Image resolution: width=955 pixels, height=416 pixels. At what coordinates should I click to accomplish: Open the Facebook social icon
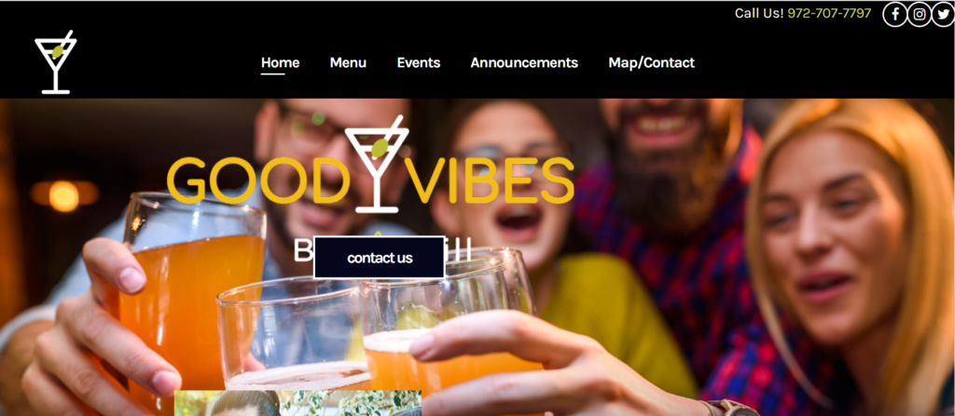coord(894,15)
